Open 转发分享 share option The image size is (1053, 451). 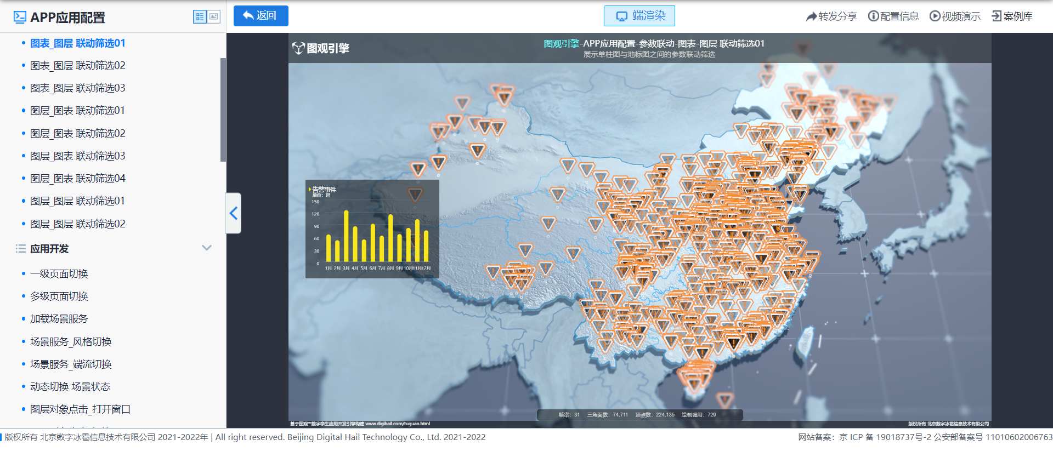tap(831, 16)
